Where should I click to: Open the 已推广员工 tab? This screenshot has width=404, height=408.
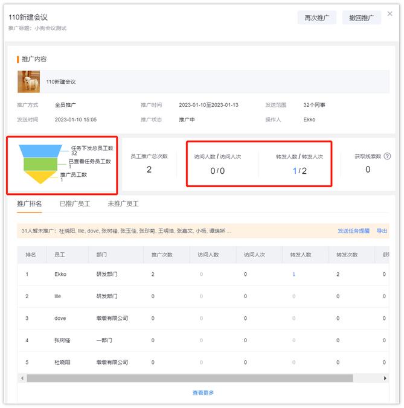(x=75, y=204)
